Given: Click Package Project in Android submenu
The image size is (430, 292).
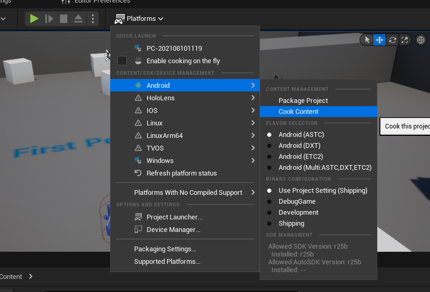Looking at the screenshot, I should [303, 100].
